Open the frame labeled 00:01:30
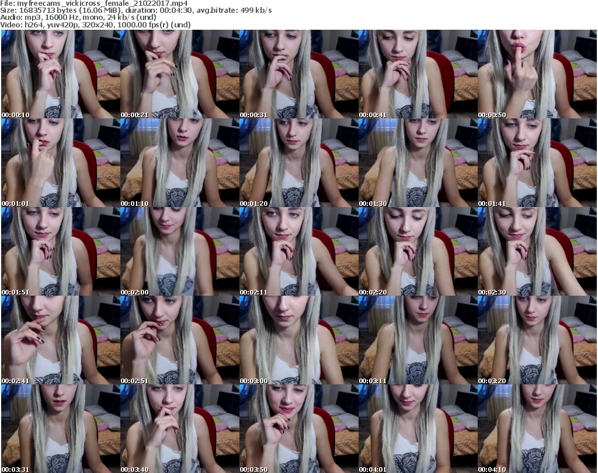Screen dimensions: 598x473 coord(418,163)
